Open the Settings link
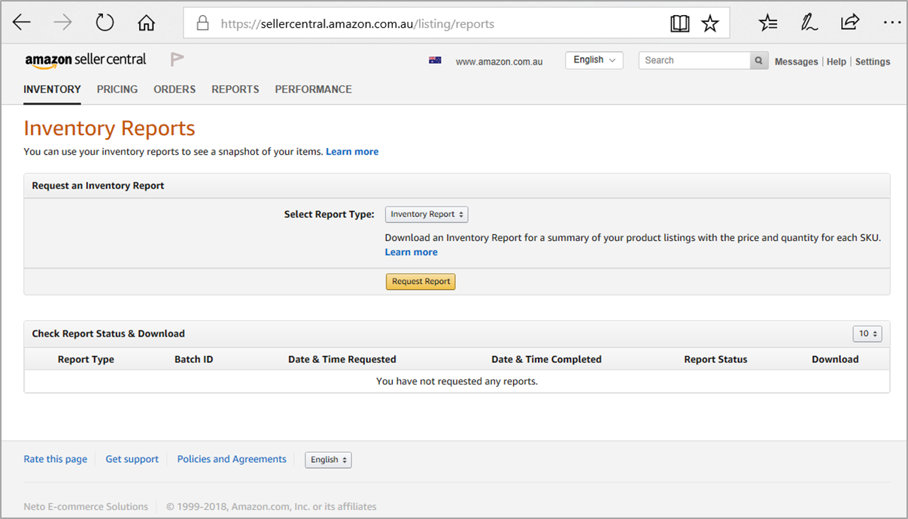Viewport: 908px width, 519px height. pyautogui.click(x=873, y=62)
